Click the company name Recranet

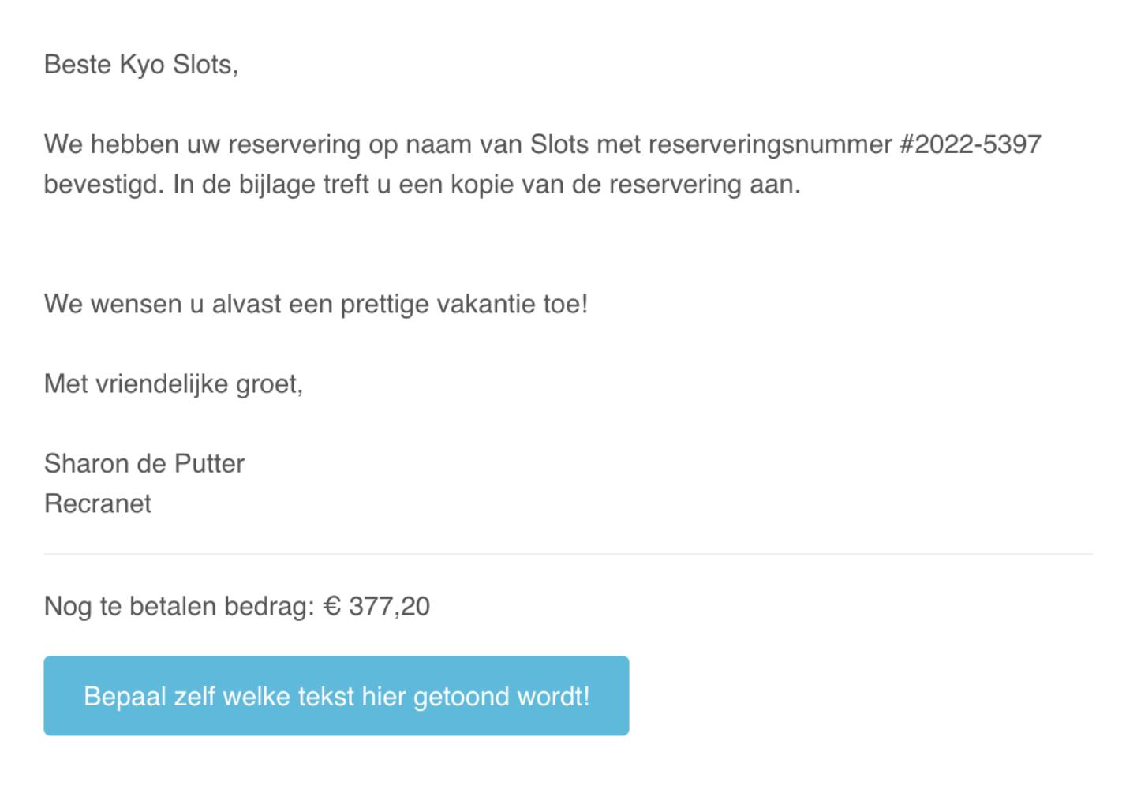(x=98, y=503)
